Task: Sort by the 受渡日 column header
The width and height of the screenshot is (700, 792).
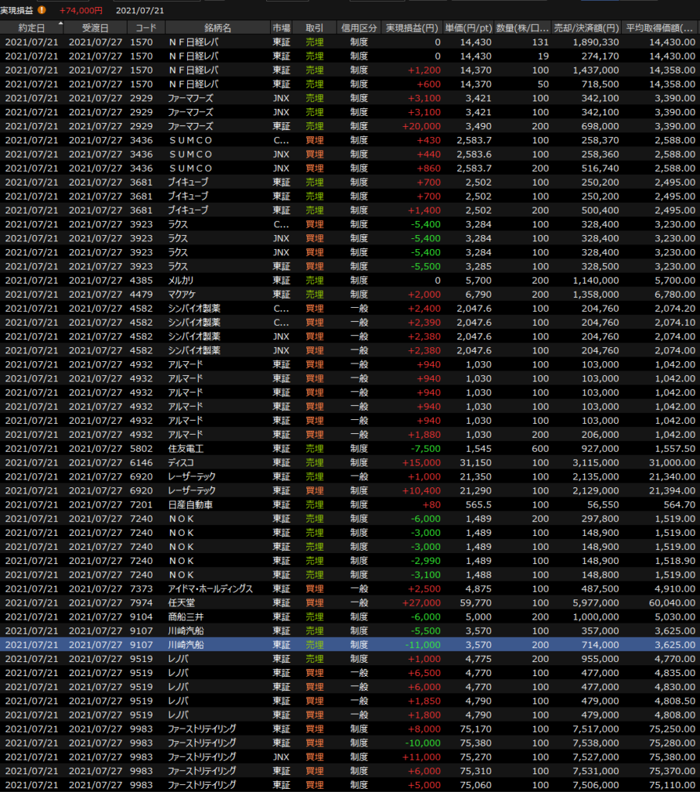Action: [95, 28]
